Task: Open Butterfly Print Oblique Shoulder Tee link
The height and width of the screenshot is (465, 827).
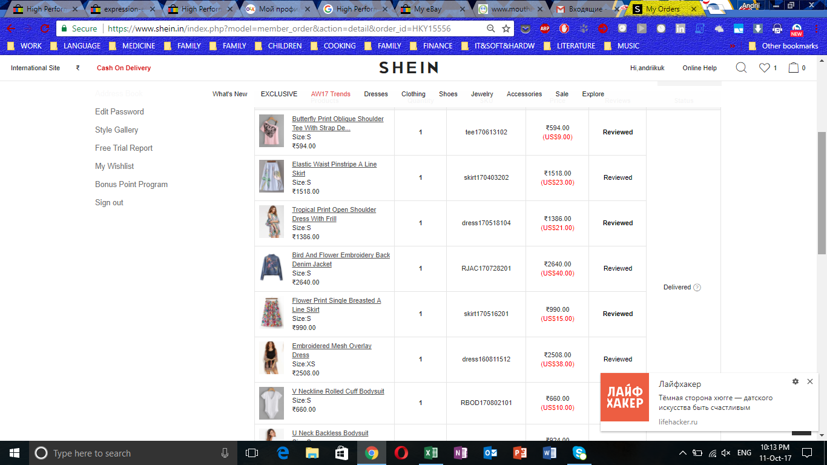Action: [337, 119]
